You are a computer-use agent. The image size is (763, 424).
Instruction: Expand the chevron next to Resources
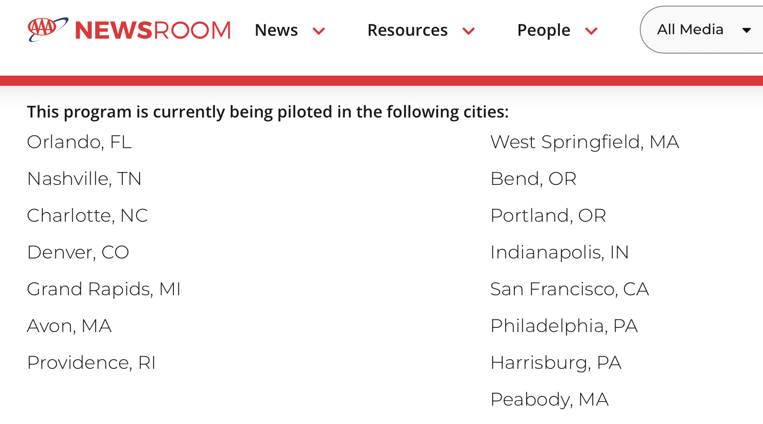coord(468,31)
